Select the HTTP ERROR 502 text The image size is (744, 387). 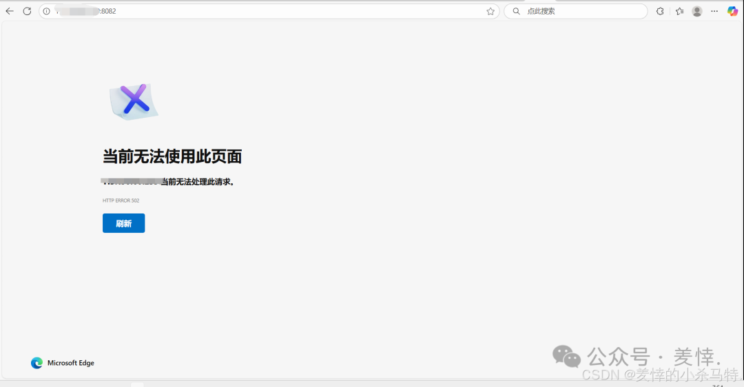121,200
